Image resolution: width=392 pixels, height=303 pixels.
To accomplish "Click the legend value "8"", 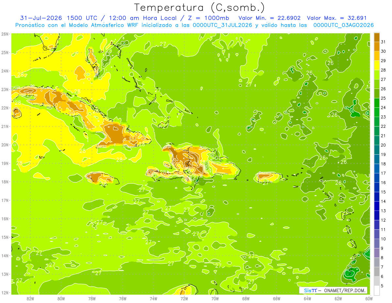I will 382,258.
